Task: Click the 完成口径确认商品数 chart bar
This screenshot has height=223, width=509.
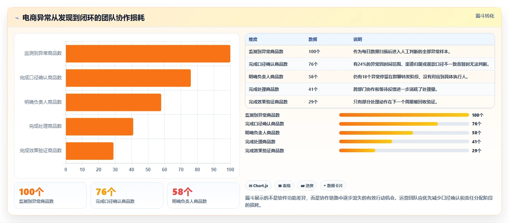Action: click(128, 78)
